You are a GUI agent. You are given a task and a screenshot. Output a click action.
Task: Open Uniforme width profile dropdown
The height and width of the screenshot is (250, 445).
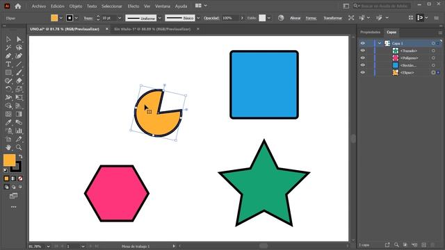(159, 18)
